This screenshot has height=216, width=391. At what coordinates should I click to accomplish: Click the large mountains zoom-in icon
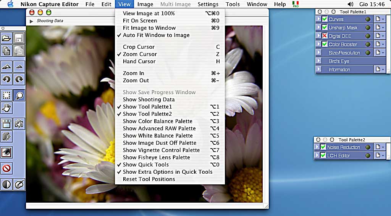[6, 67]
